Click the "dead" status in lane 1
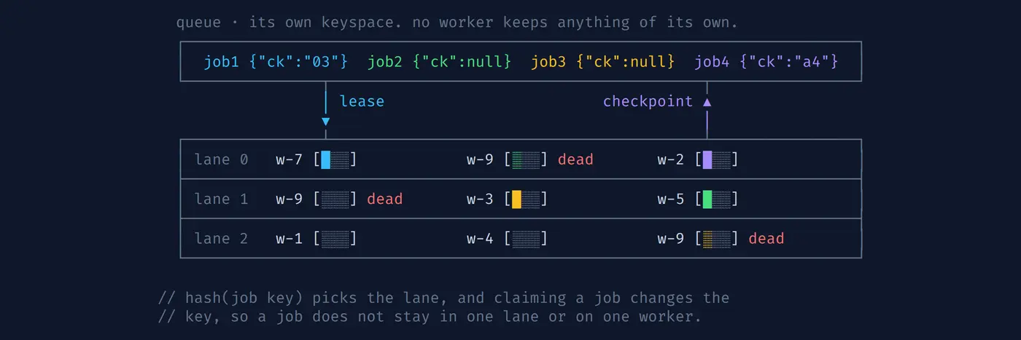Viewport: 1021px width, 340px height. point(384,199)
